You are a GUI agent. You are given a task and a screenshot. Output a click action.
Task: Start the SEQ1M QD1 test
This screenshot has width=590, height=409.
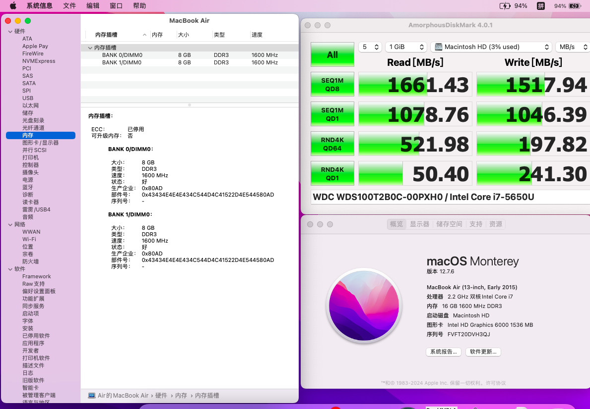click(x=332, y=114)
